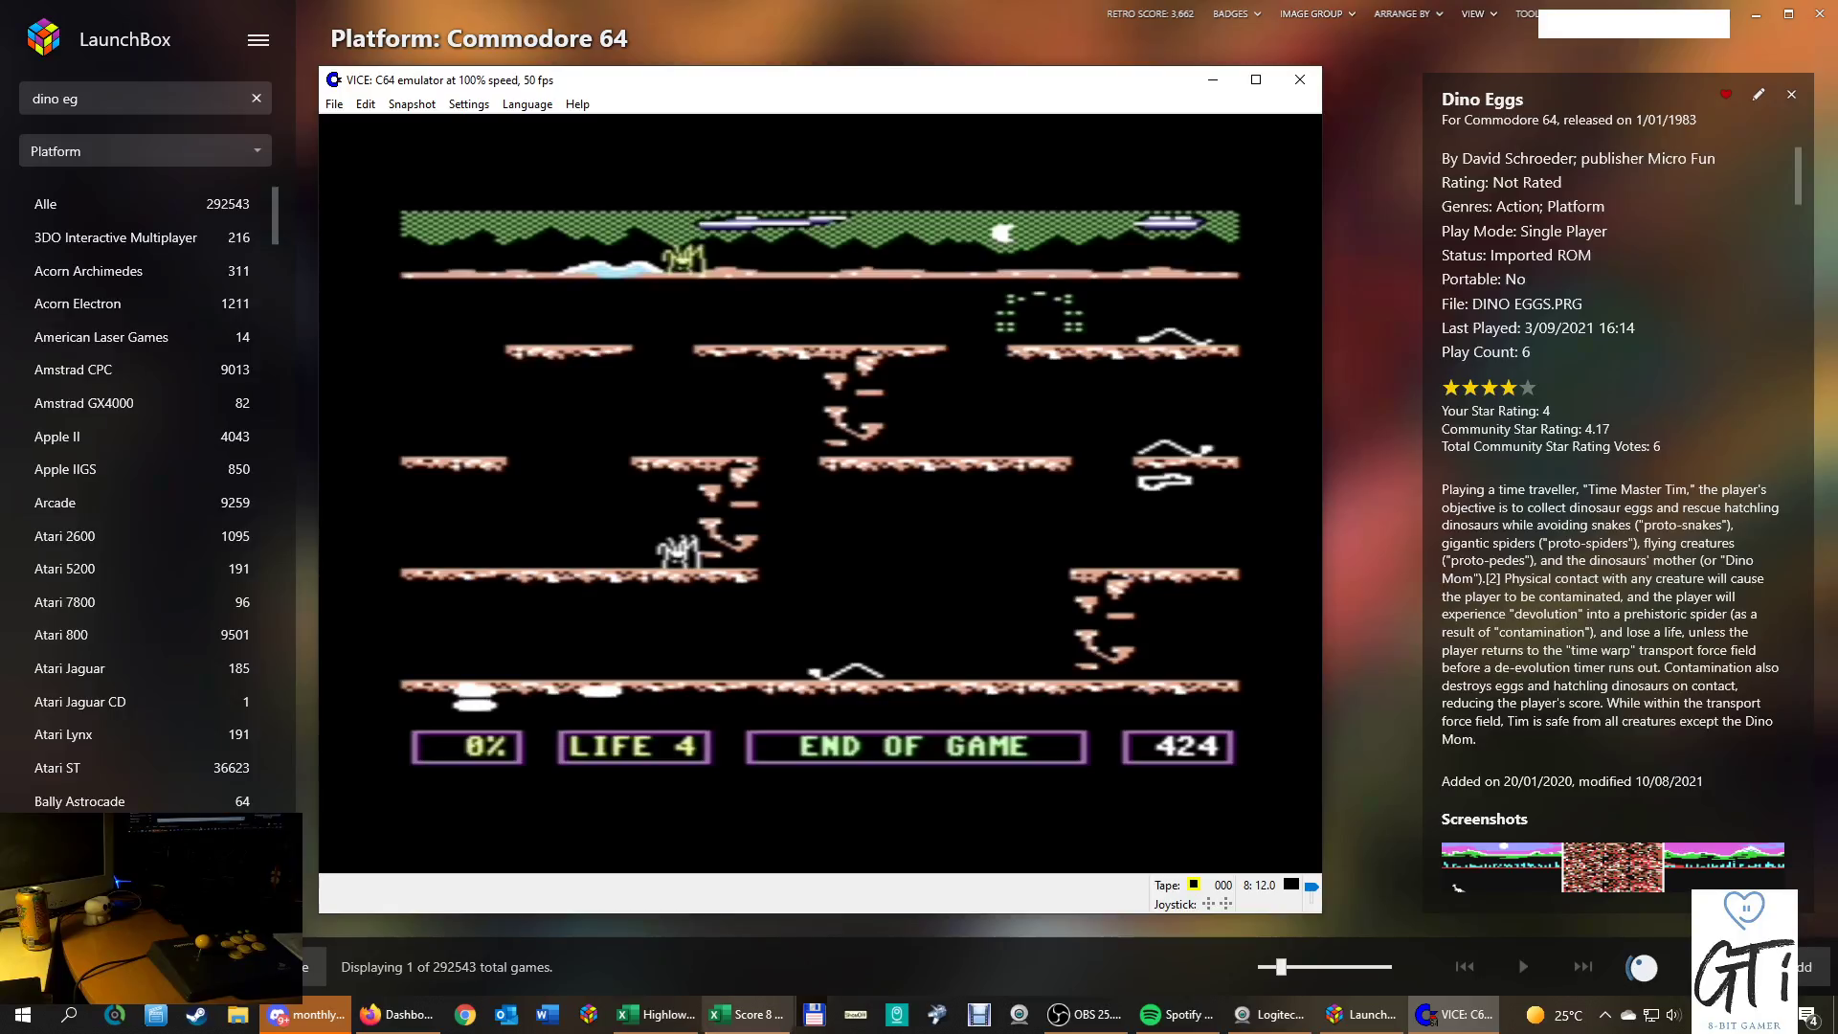The height and width of the screenshot is (1034, 1838).
Task: Select the Arcade platform entry
Action: pyautogui.click(x=55, y=503)
